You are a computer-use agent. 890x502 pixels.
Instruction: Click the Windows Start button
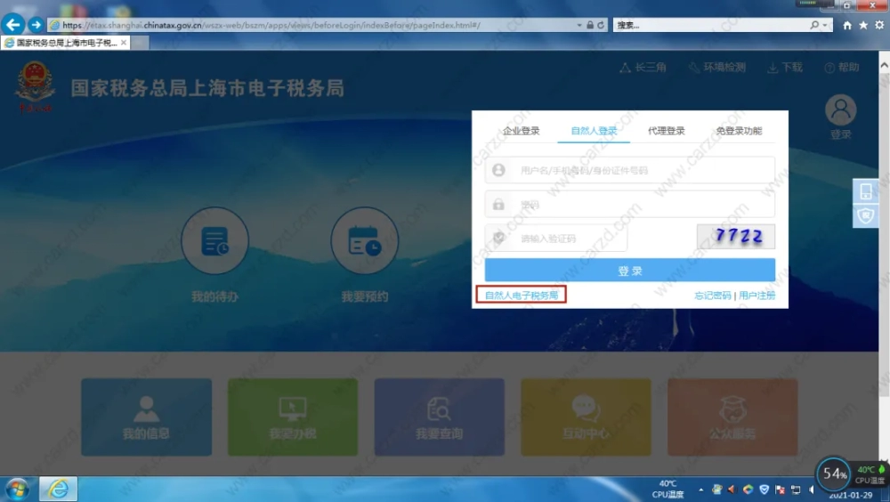[17, 489]
